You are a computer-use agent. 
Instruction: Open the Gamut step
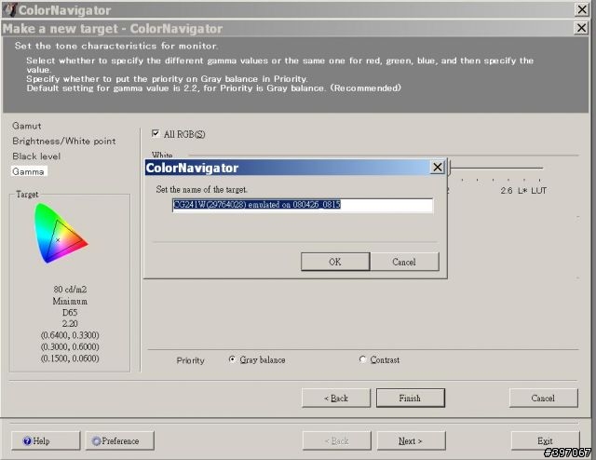click(27, 126)
